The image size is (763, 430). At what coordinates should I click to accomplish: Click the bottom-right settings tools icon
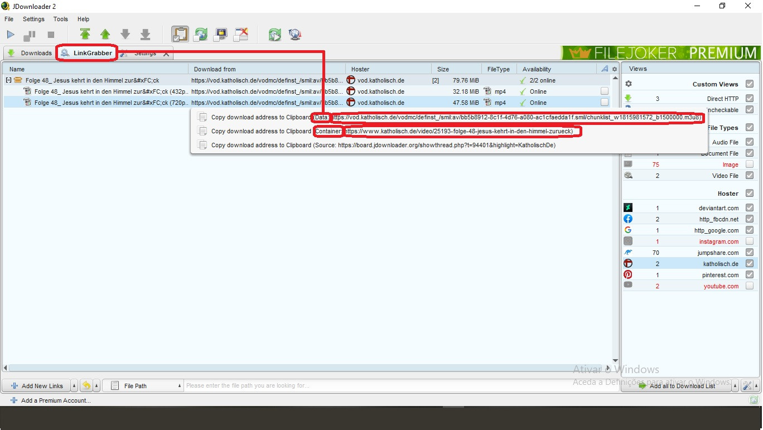click(x=747, y=386)
